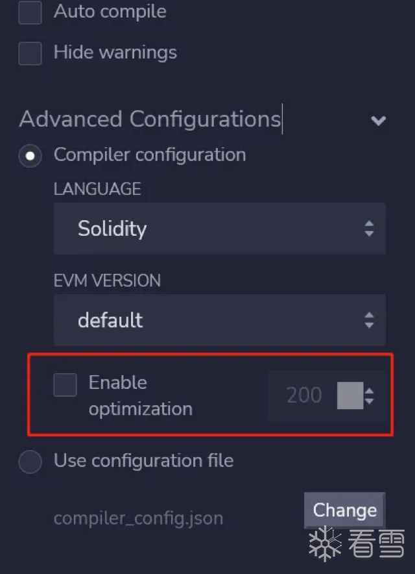Screen dimensions: 415x574
Task: Select the Compiler configuration radio button
Action: (x=30, y=156)
